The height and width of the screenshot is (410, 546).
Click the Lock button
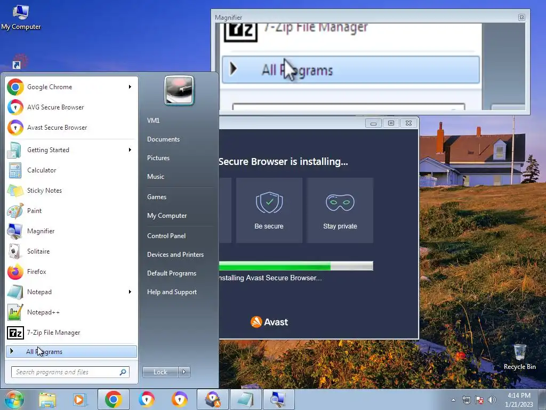(x=160, y=372)
